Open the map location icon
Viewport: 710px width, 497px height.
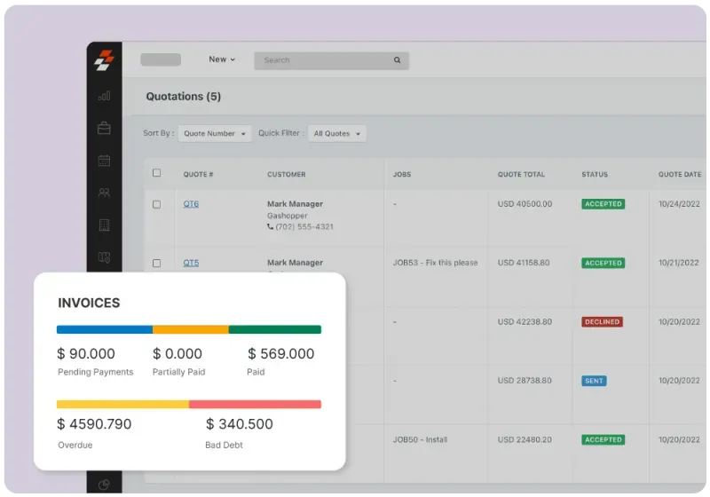tap(105, 257)
